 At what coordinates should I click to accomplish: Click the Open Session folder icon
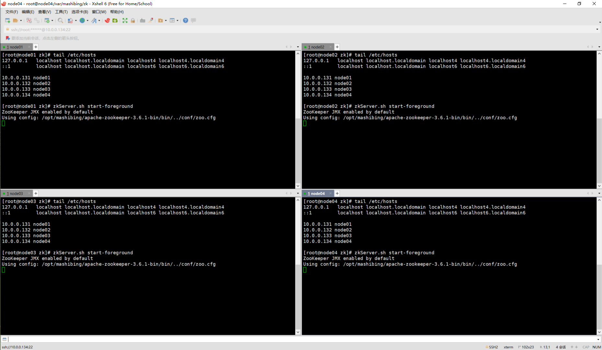pos(15,20)
